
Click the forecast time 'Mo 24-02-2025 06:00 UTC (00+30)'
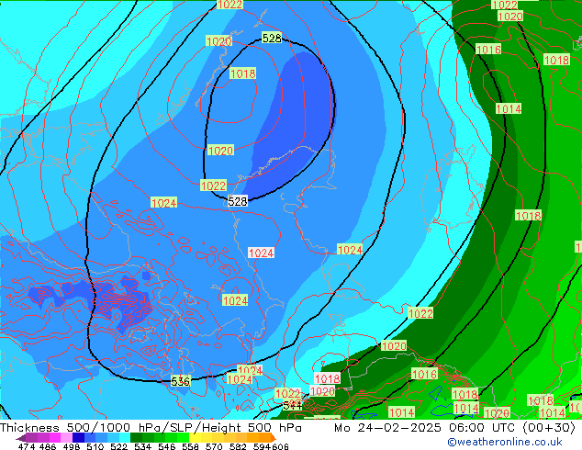pyautogui.click(x=454, y=428)
